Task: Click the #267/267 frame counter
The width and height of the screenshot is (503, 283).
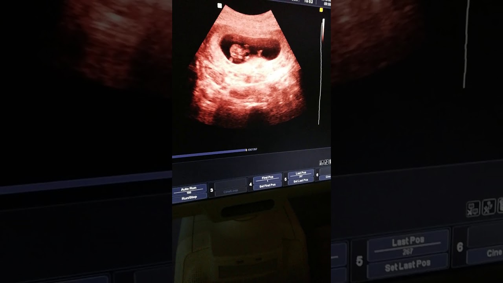Action: [252, 149]
